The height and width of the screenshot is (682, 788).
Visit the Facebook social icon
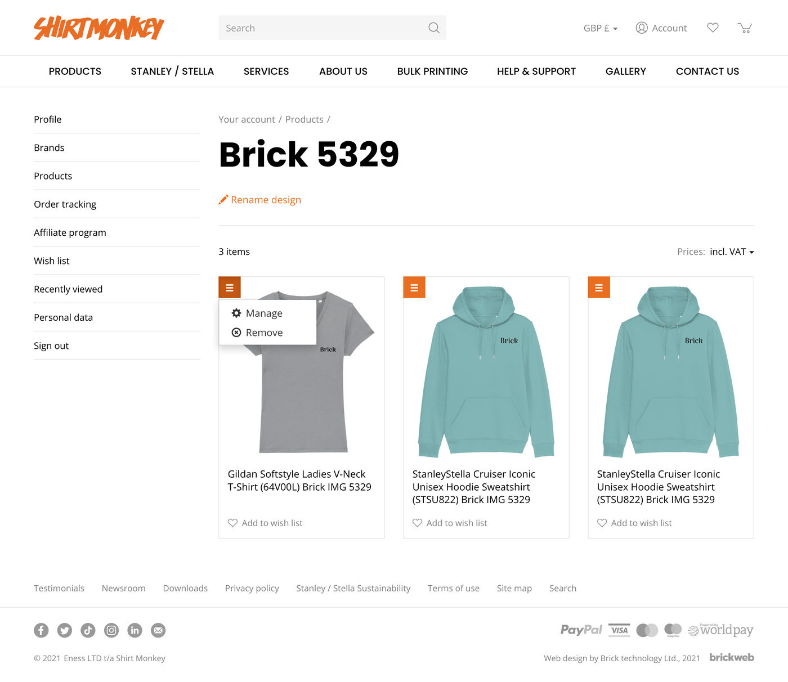pyautogui.click(x=41, y=630)
